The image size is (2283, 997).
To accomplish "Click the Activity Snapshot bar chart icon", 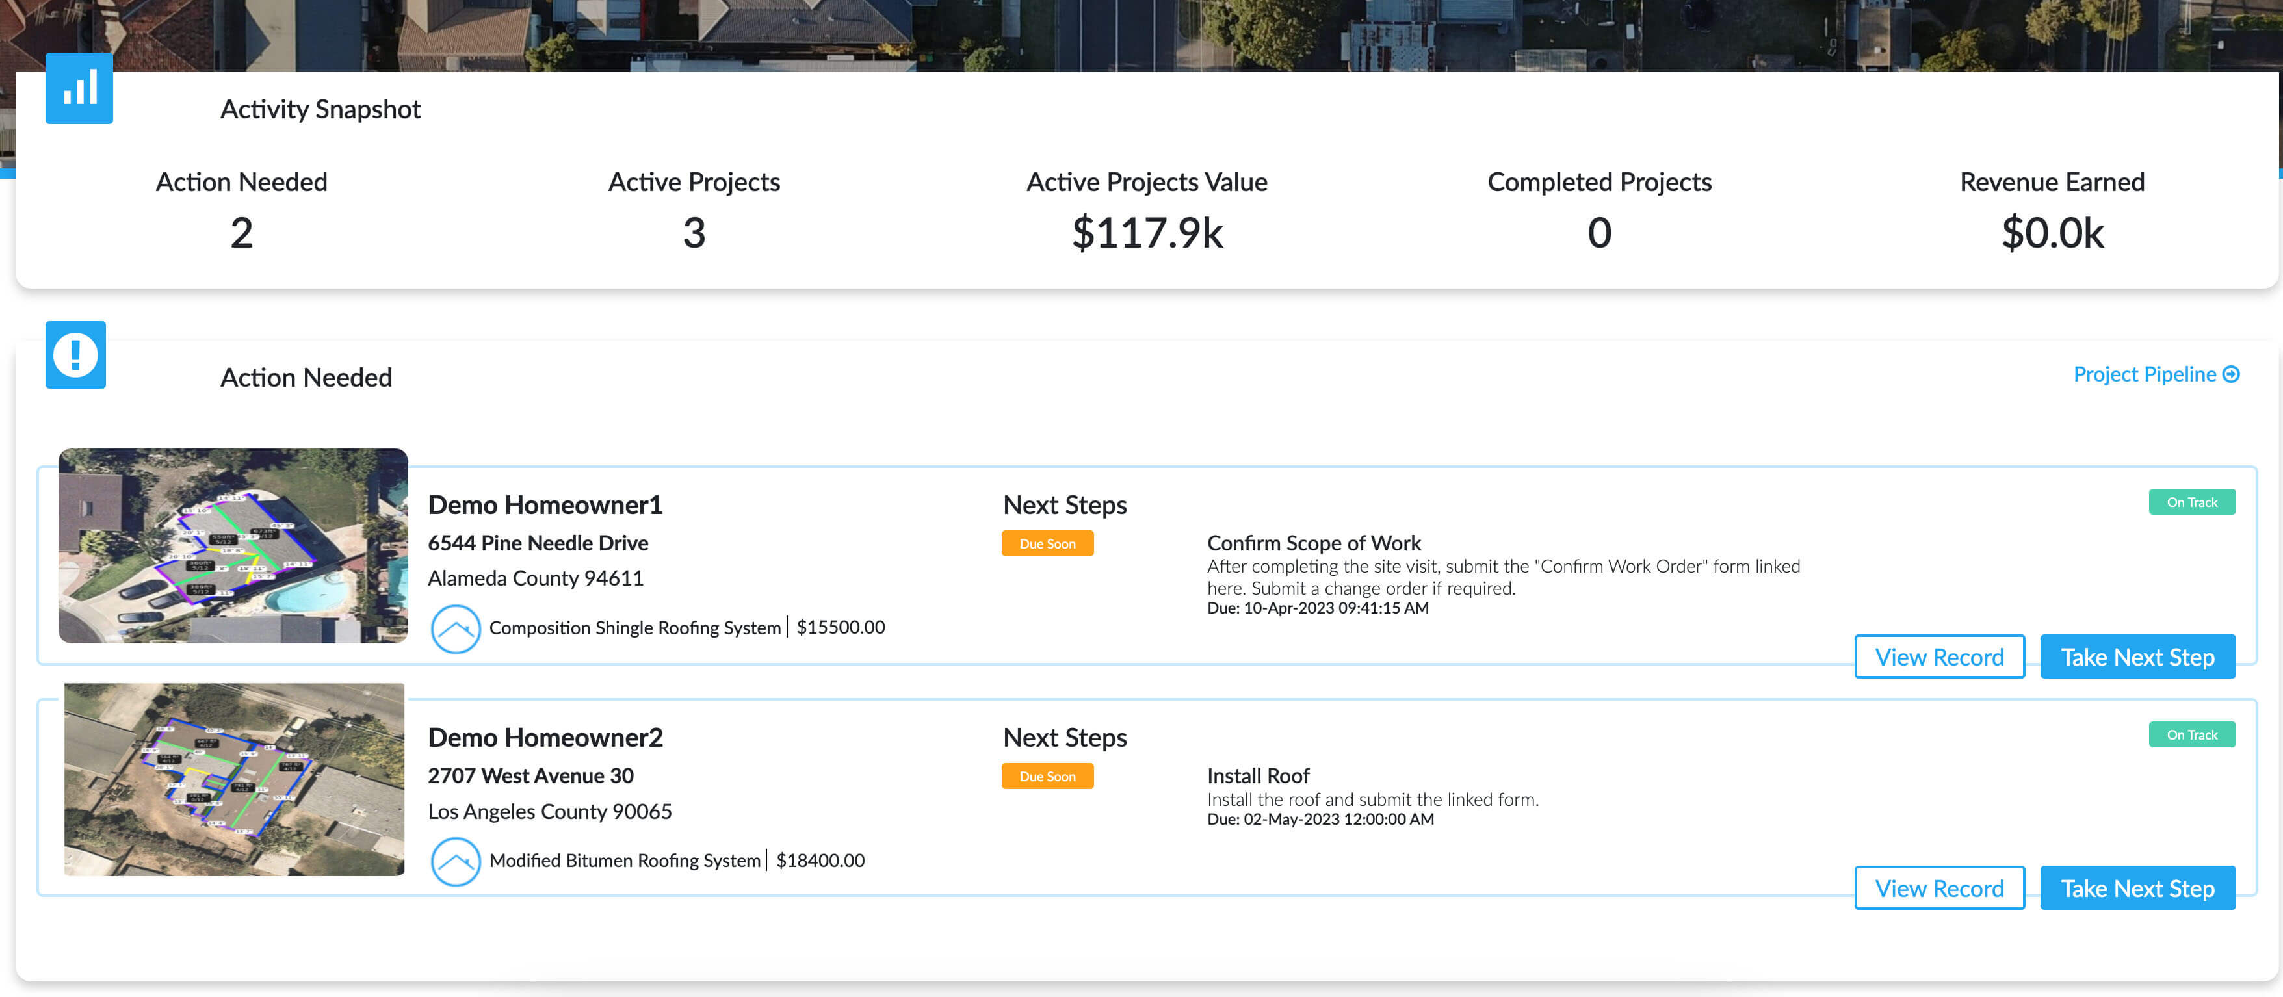I will (79, 88).
